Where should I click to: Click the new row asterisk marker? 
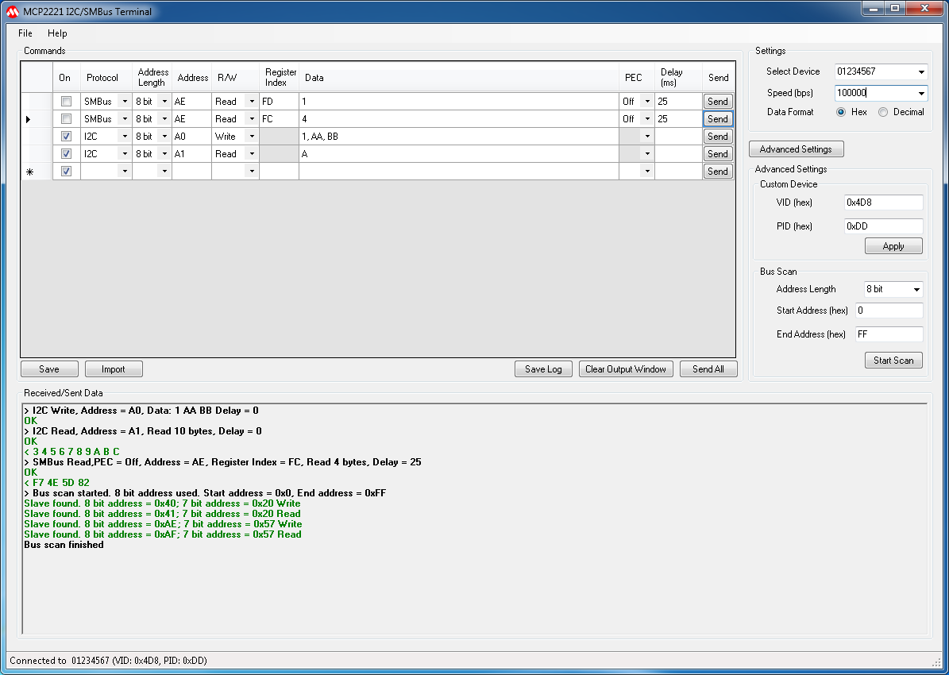pos(29,172)
